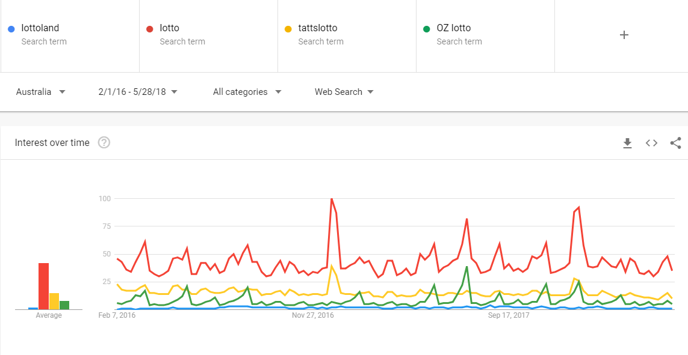Screen dimensions: 688x355
Task: Download the Interest over time data
Action: (x=627, y=143)
